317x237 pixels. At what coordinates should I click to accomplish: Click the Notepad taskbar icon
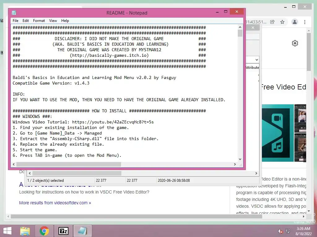coord(82,231)
